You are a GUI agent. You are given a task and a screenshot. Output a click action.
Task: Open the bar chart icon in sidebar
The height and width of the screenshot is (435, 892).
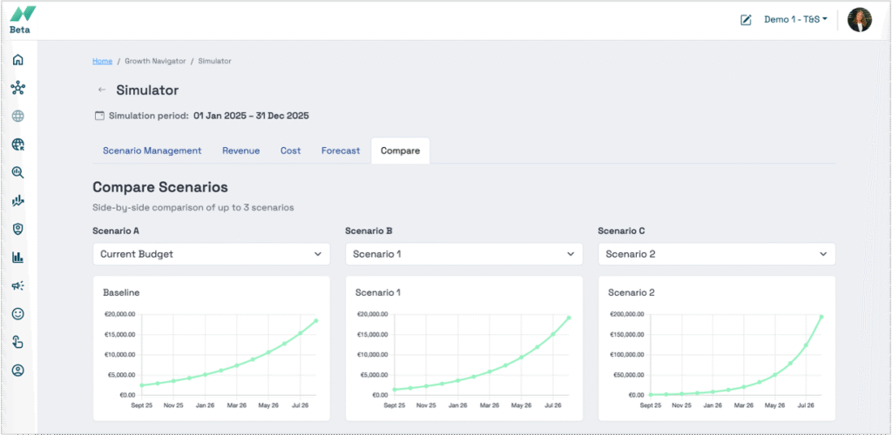18,258
